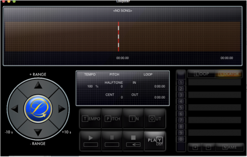
Task: Click the <NO SONG> title text
Action: [123, 11]
